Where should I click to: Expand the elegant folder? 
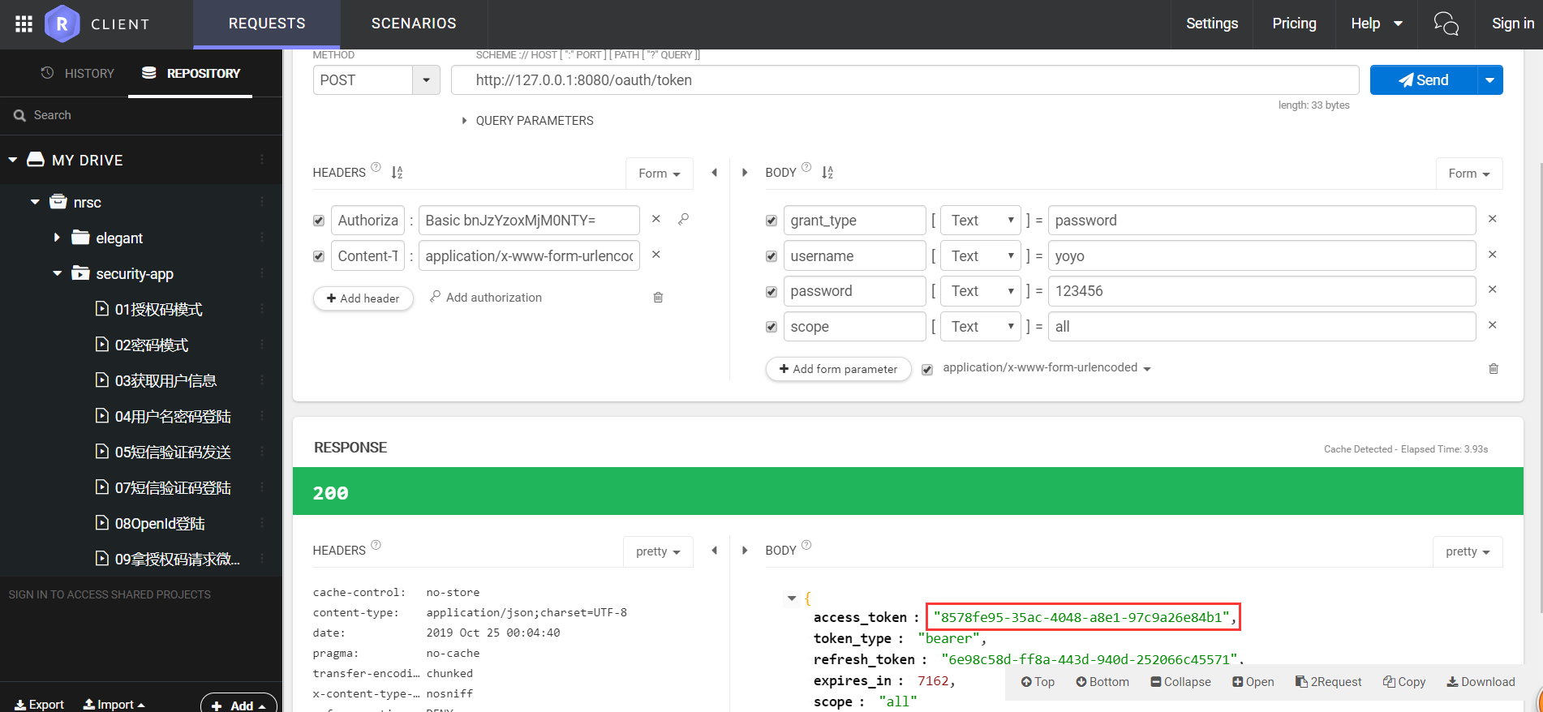[x=57, y=238]
